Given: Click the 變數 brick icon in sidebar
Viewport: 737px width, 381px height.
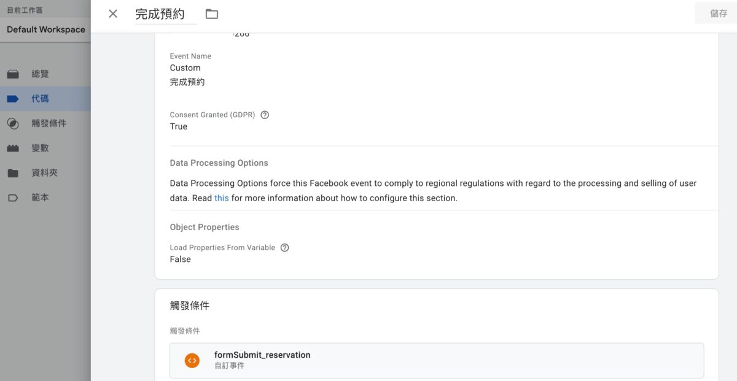Looking at the screenshot, I should coord(13,148).
